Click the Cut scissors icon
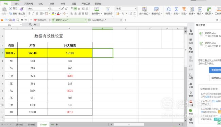 click(11, 8)
